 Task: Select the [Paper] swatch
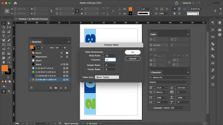click(50, 60)
